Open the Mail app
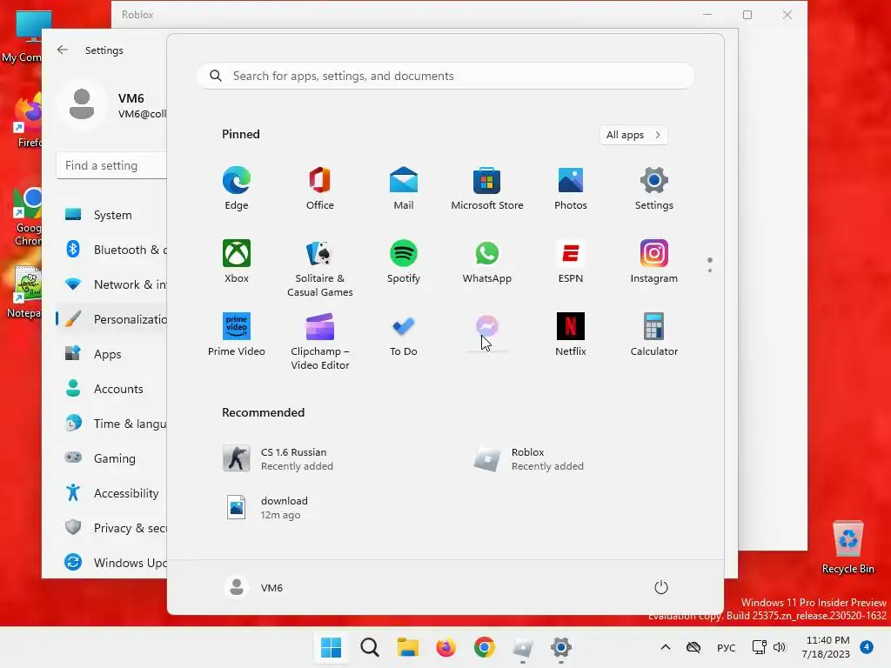The height and width of the screenshot is (668, 891). (404, 189)
